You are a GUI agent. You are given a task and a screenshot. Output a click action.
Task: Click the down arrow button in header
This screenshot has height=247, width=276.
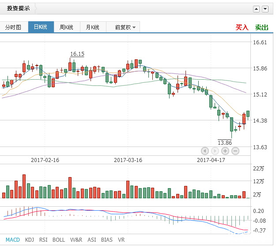[x=265, y=9]
